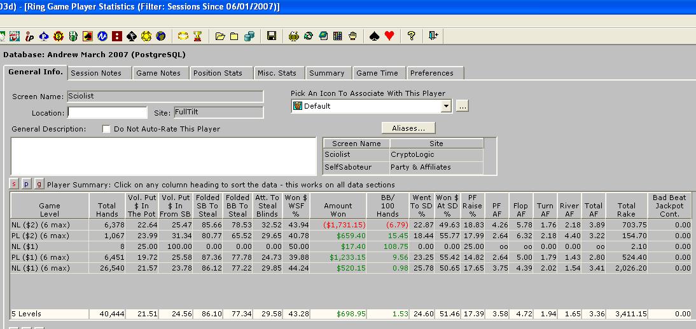
Task: Open the Session Notes tab
Action: click(x=96, y=73)
